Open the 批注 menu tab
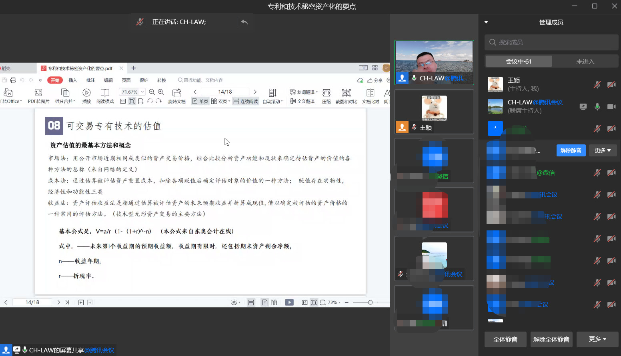This screenshot has height=356, width=621. [91, 80]
